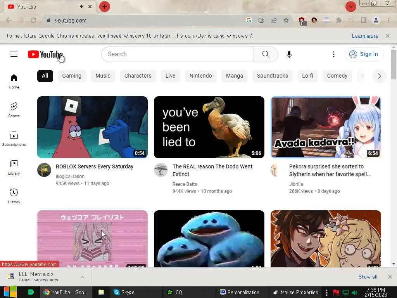The width and height of the screenshot is (397, 298).
Task: Open Jibrilia channel name link
Action: click(x=296, y=184)
